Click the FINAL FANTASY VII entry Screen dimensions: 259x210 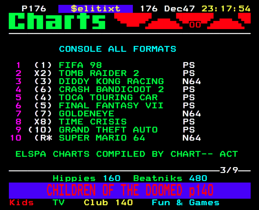pyautogui.click(x=111, y=106)
